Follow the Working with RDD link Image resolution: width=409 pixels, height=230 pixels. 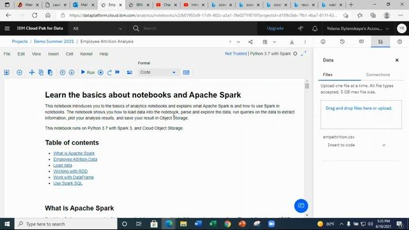point(70,171)
